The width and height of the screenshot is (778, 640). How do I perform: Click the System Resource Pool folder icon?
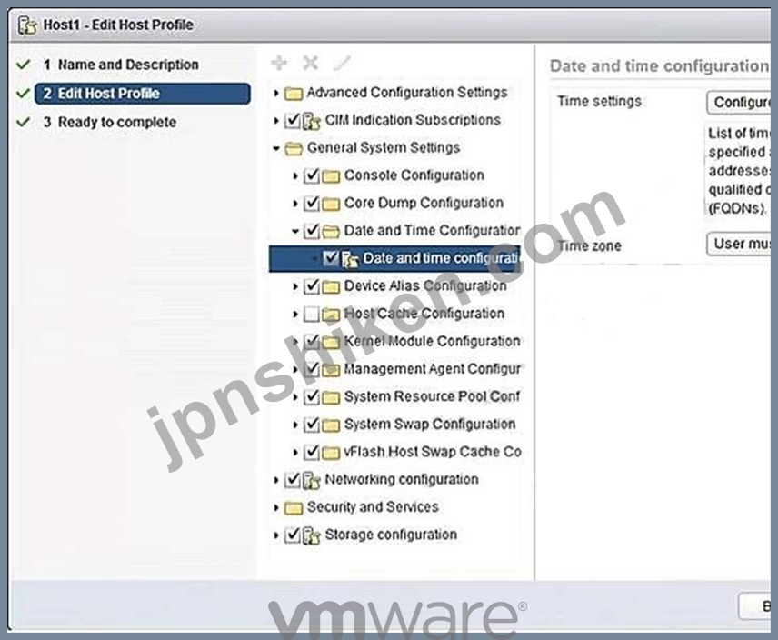pos(331,397)
